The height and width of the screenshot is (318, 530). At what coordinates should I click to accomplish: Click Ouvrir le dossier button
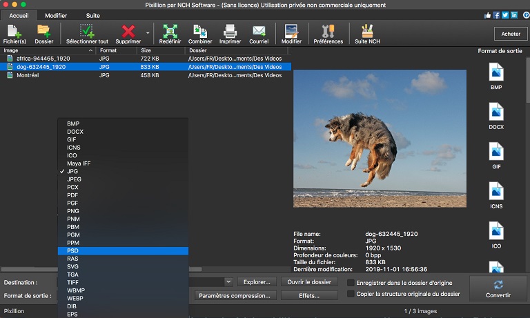point(309,282)
